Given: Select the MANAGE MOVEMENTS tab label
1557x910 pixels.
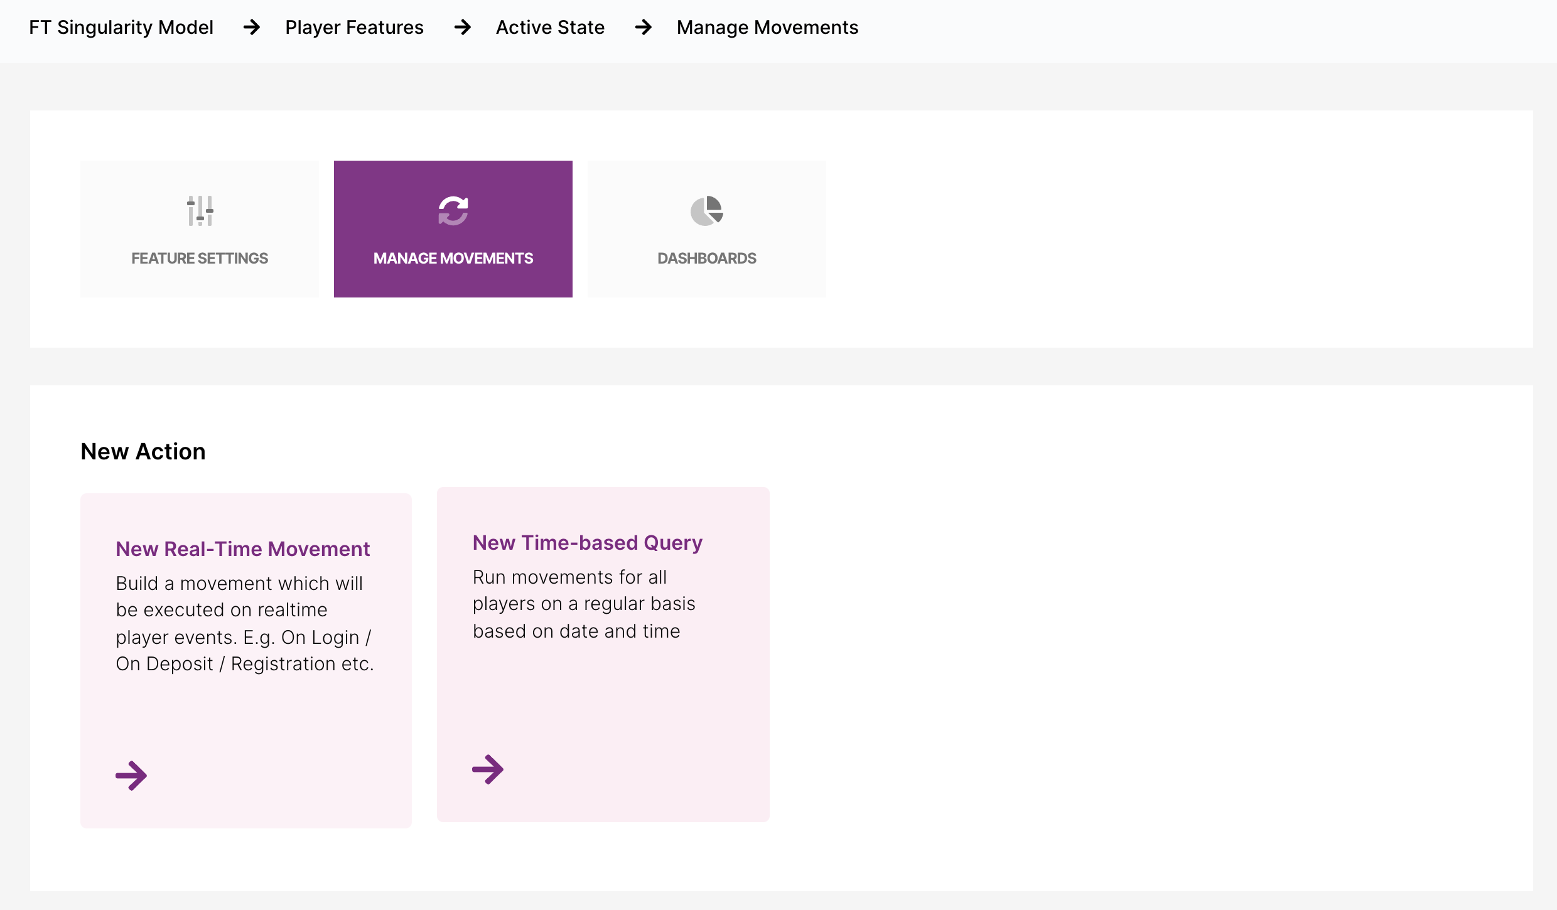Looking at the screenshot, I should [453, 258].
